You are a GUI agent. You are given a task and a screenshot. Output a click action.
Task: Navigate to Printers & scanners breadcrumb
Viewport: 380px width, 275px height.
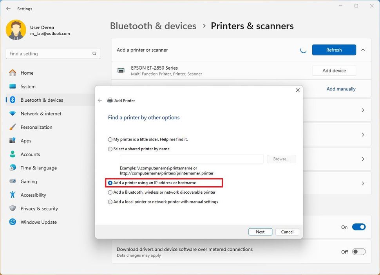coord(252,26)
